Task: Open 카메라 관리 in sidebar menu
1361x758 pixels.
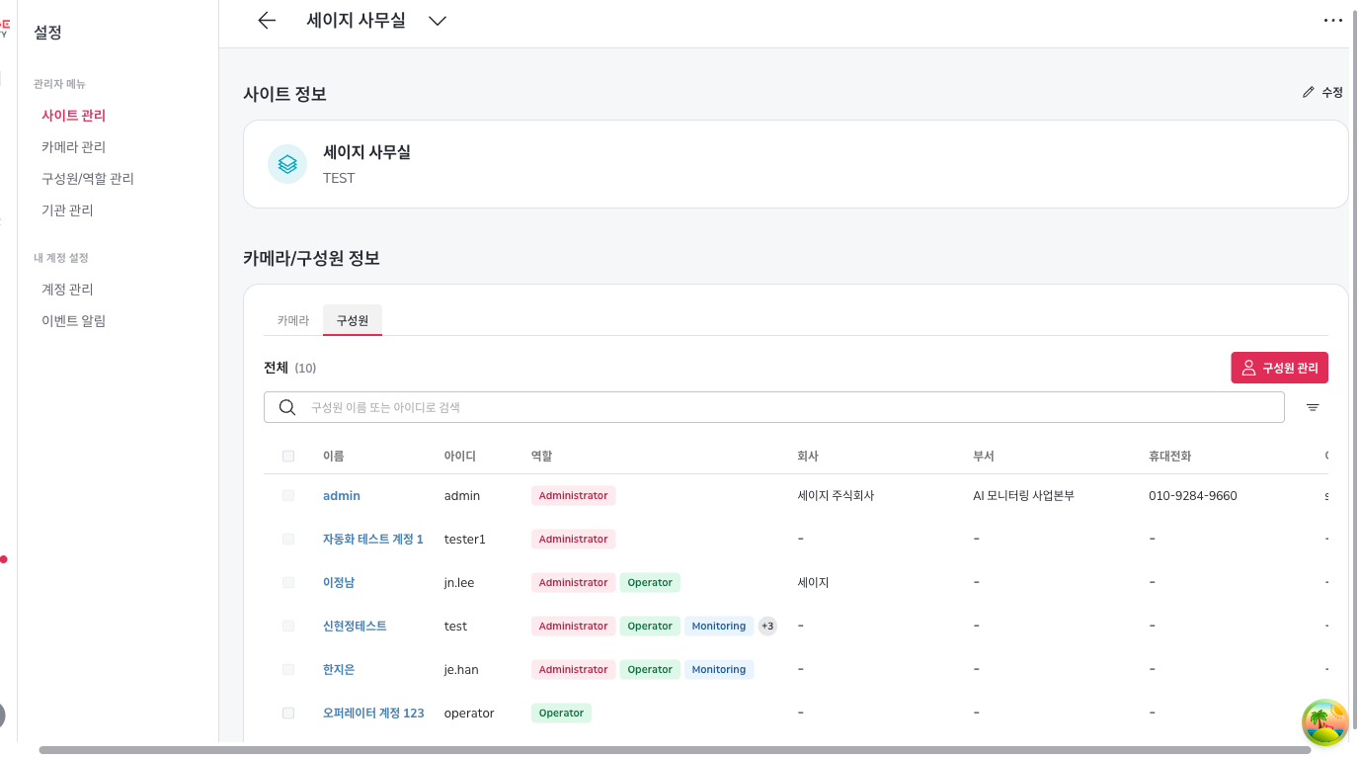Action: point(73,146)
